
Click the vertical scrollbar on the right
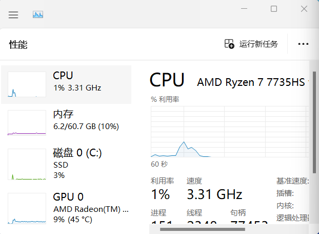point(314,122)
